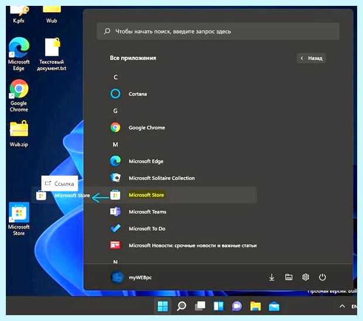This screenshot has height=321, width=363.
Task: Open Microsoft Solitaire Collection icon
Action: coord(115,178)
